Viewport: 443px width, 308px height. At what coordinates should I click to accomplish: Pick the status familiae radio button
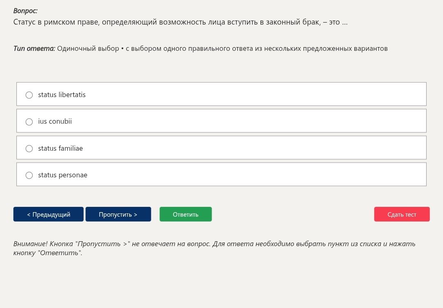point(29,149)
